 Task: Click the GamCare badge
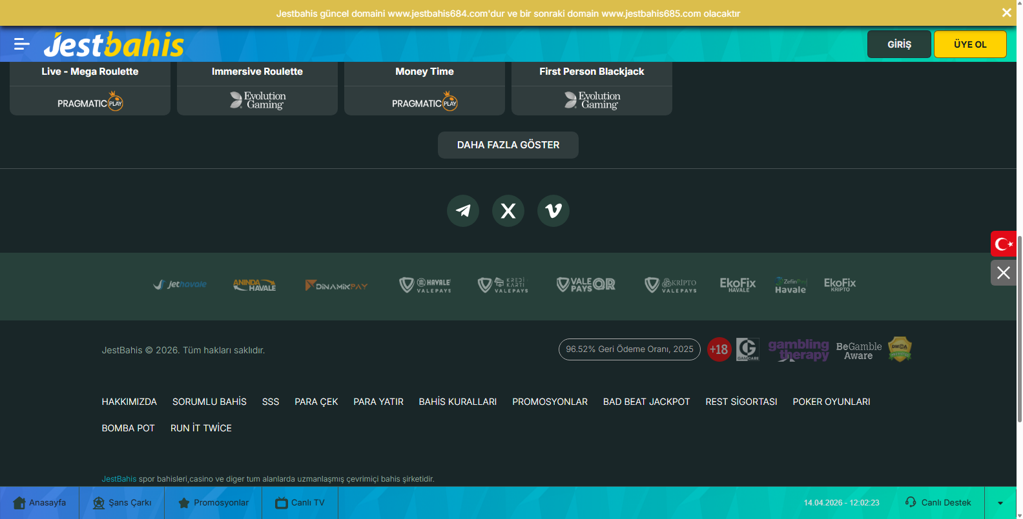[748, 349]
